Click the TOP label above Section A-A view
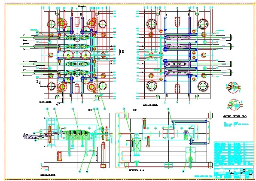 click(135, 110)
